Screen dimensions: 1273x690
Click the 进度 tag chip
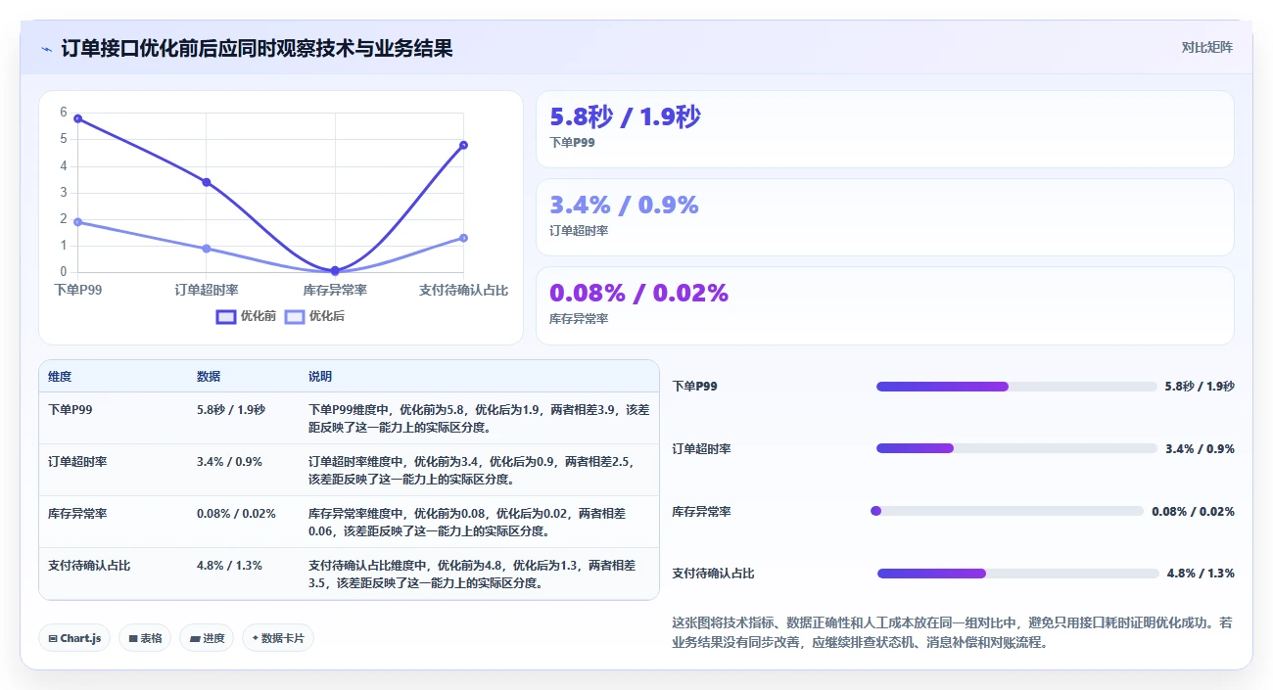coord(207,638)
